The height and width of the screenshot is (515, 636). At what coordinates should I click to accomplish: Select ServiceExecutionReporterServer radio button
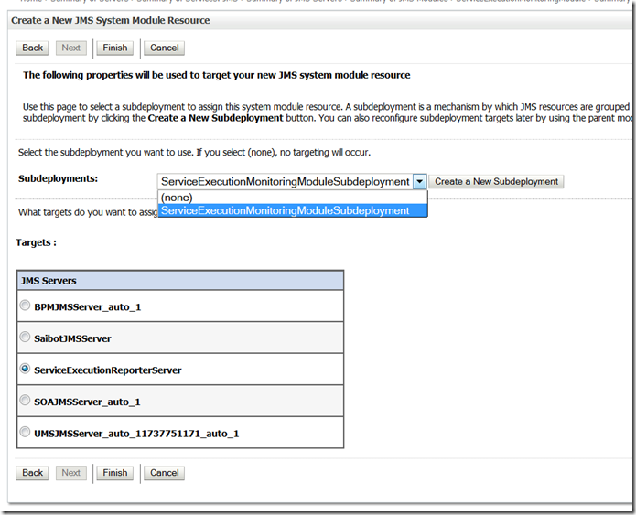pos(25,369)
